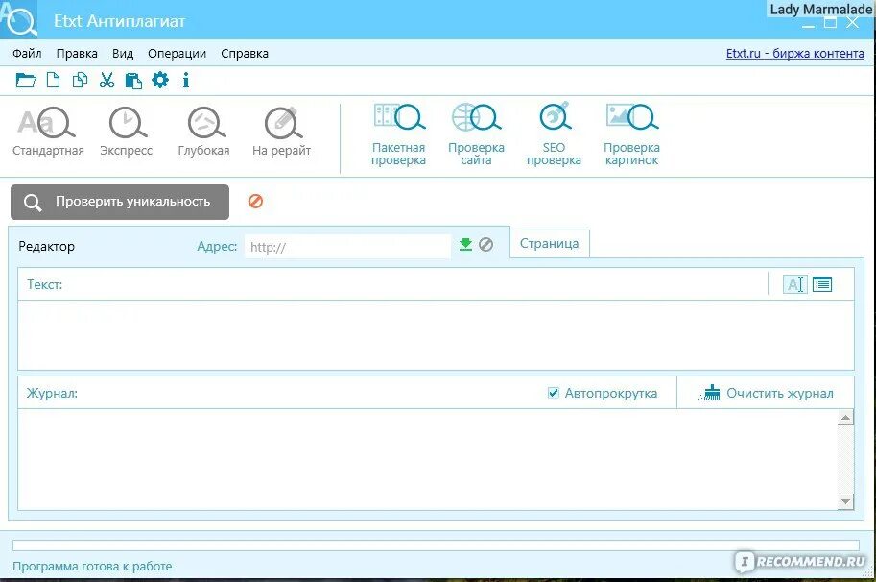Open file with the folder icon
Image resolution: width=876 pixels, height=582 pixels.
(26, 81)
